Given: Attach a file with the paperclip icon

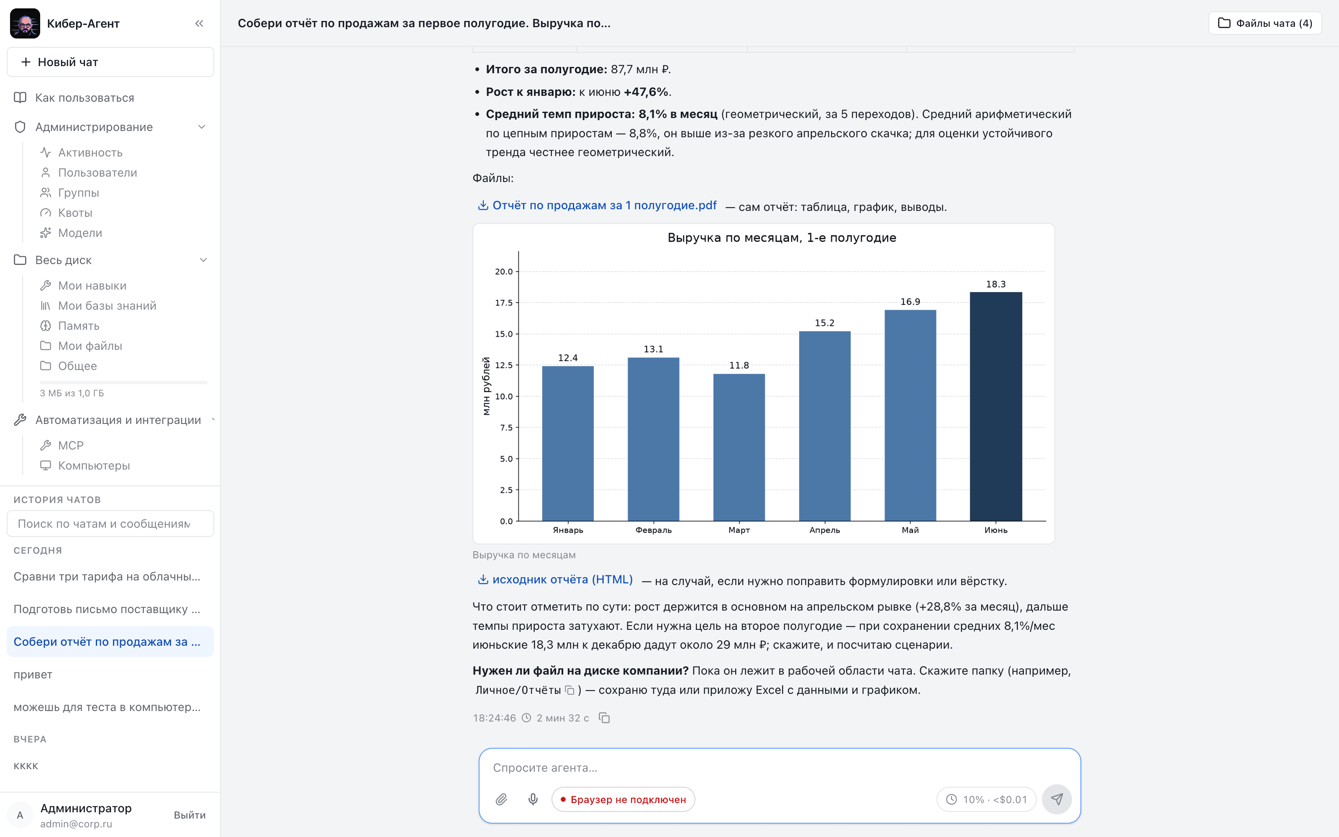Looking at the screenshot, I should (501, 799).
